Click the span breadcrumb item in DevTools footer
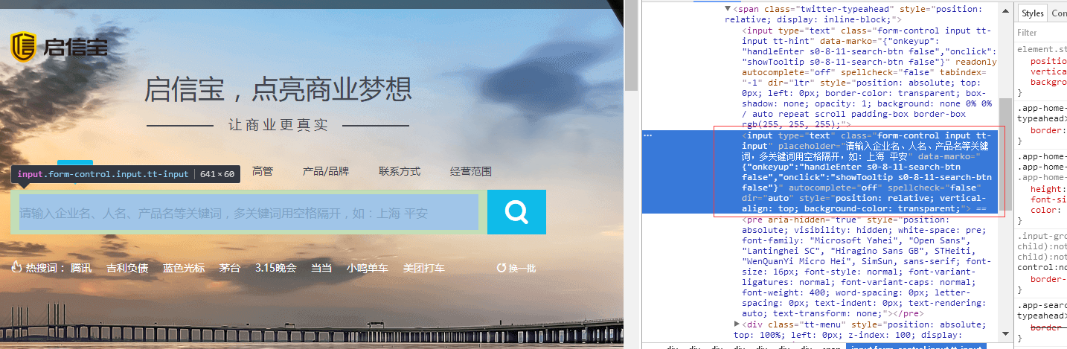Screen dimensions: 1067x349 point(832,347)
